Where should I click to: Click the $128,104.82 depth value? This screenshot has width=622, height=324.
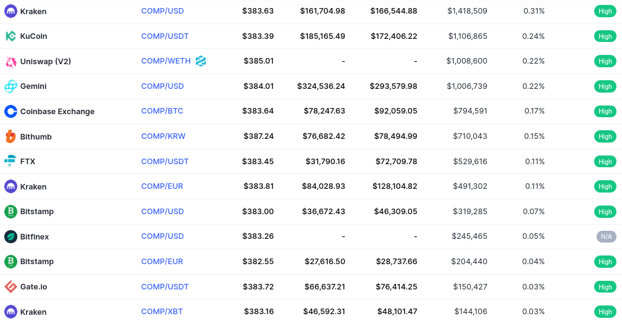(395, 186)
